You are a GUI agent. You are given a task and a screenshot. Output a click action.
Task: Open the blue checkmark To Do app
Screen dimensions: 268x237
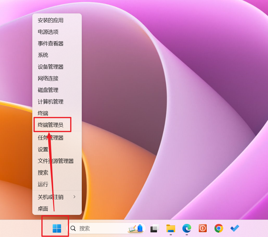pyautogui.click(x=235, y=228)
